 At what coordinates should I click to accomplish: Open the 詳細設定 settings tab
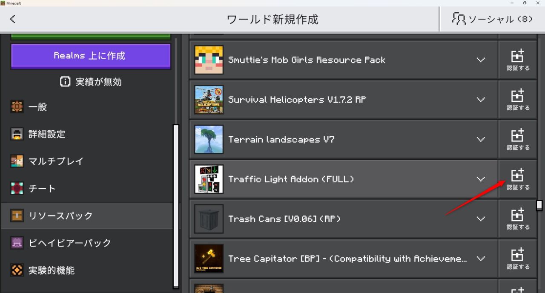coord(87,134)
